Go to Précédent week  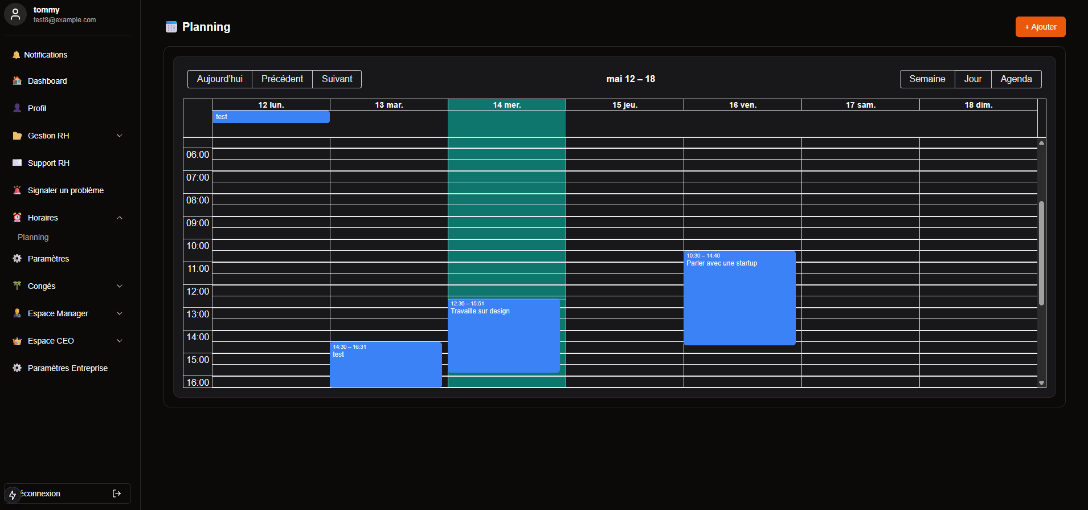(282, 79)
